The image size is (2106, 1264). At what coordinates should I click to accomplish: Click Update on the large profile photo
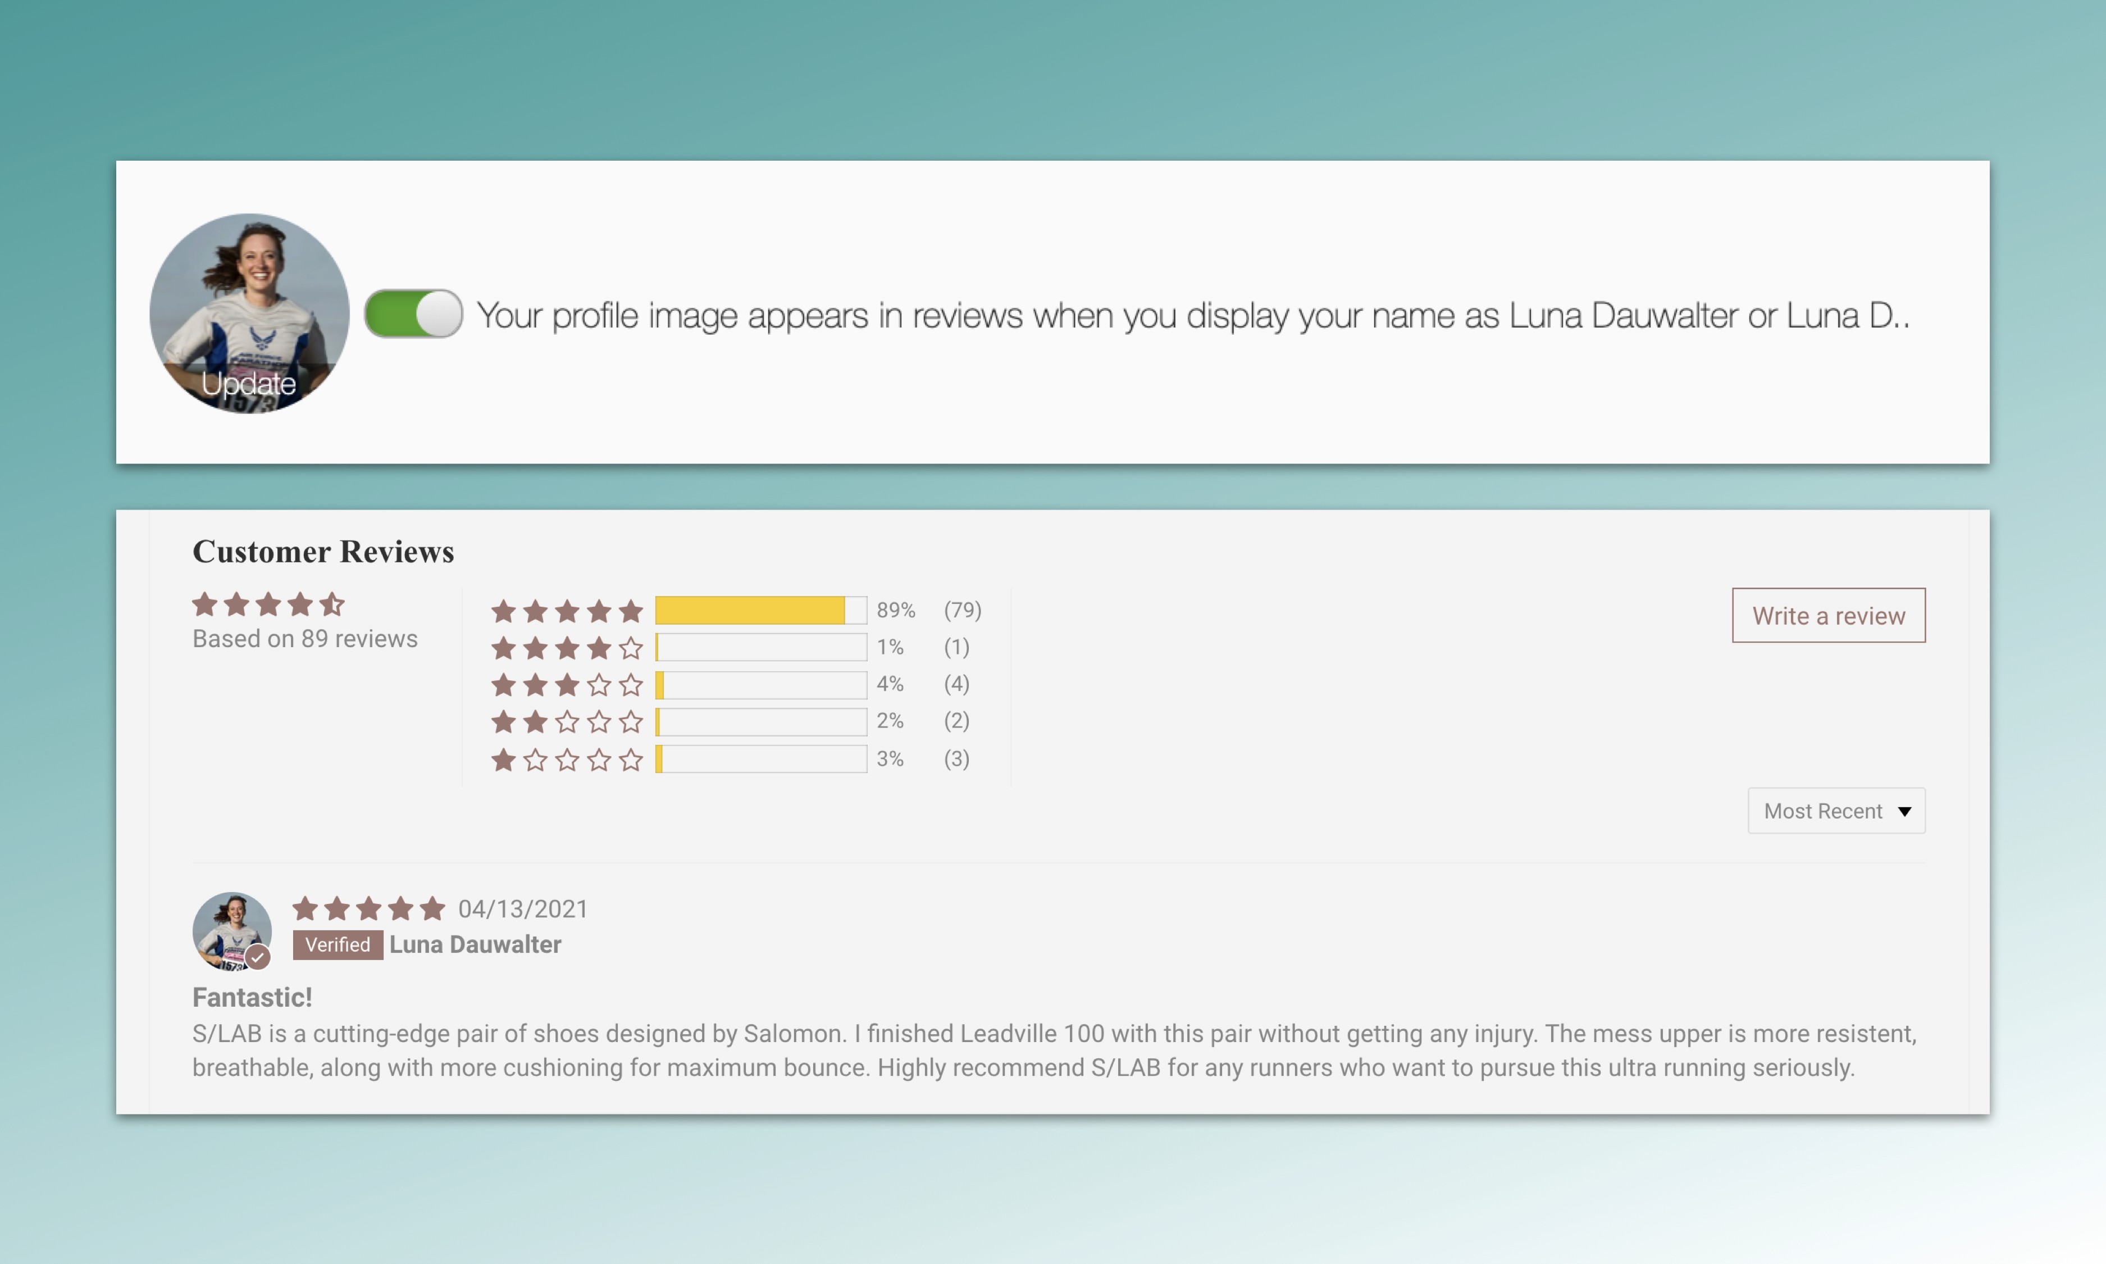249,383
